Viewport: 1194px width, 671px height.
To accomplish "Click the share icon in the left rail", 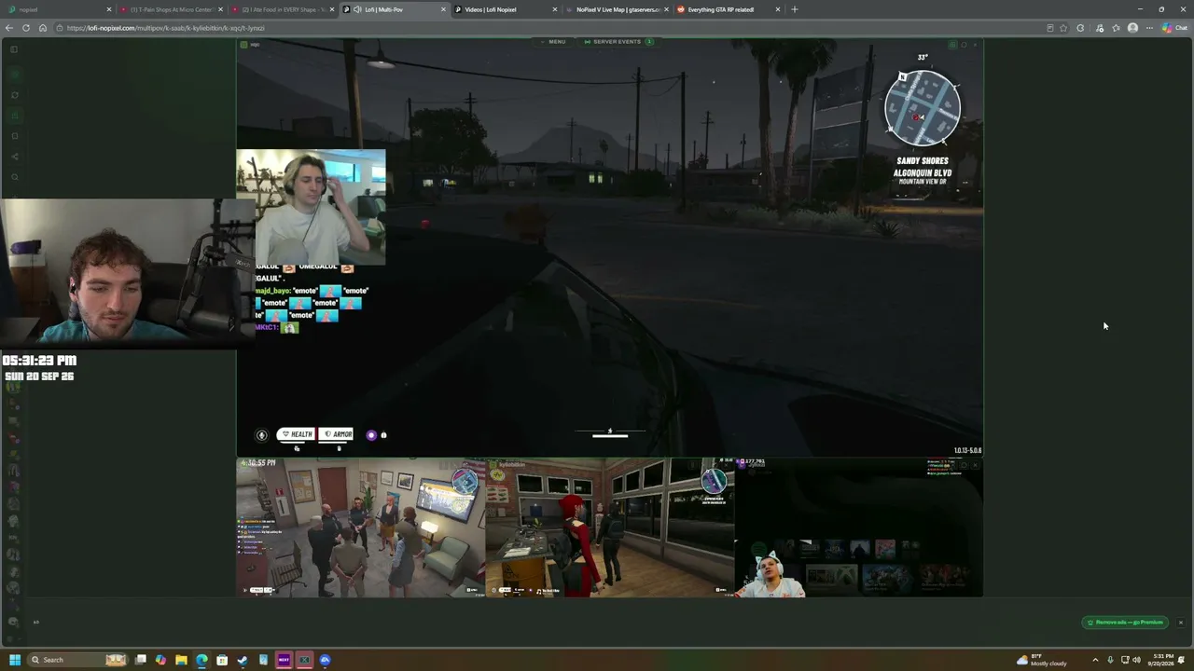I will point(14,156).
